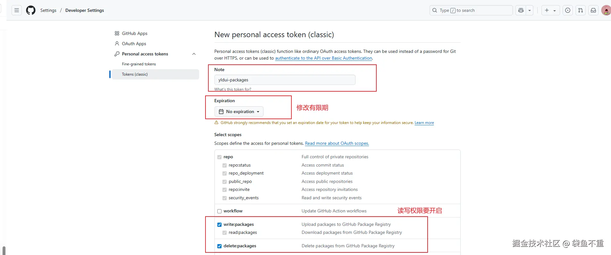Expand the Copilot dropdown arrow

pos(530,10)
